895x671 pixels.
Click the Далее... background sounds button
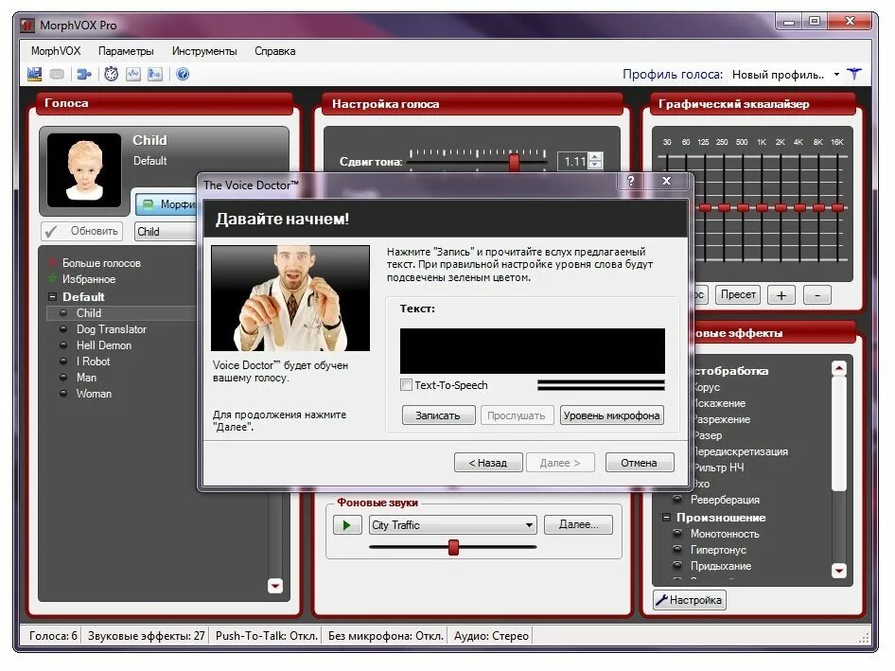click(x=578, y=524)
